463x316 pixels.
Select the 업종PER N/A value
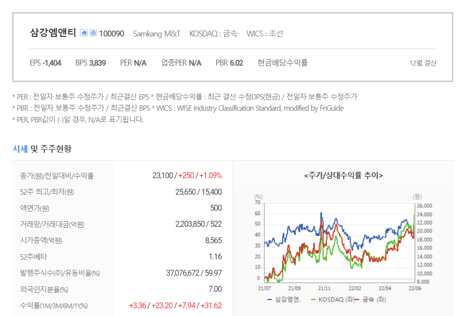point(181,63)
